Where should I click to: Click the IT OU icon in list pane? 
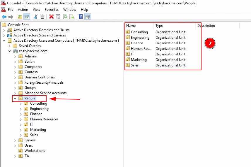(x=128, y=54)
